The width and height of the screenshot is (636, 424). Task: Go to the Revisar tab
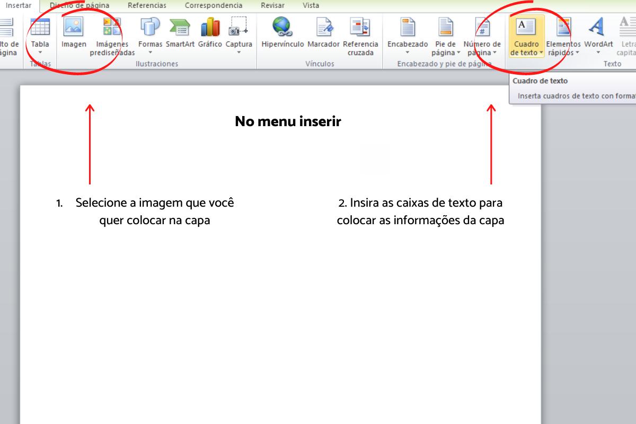click(x=272, y=6)
